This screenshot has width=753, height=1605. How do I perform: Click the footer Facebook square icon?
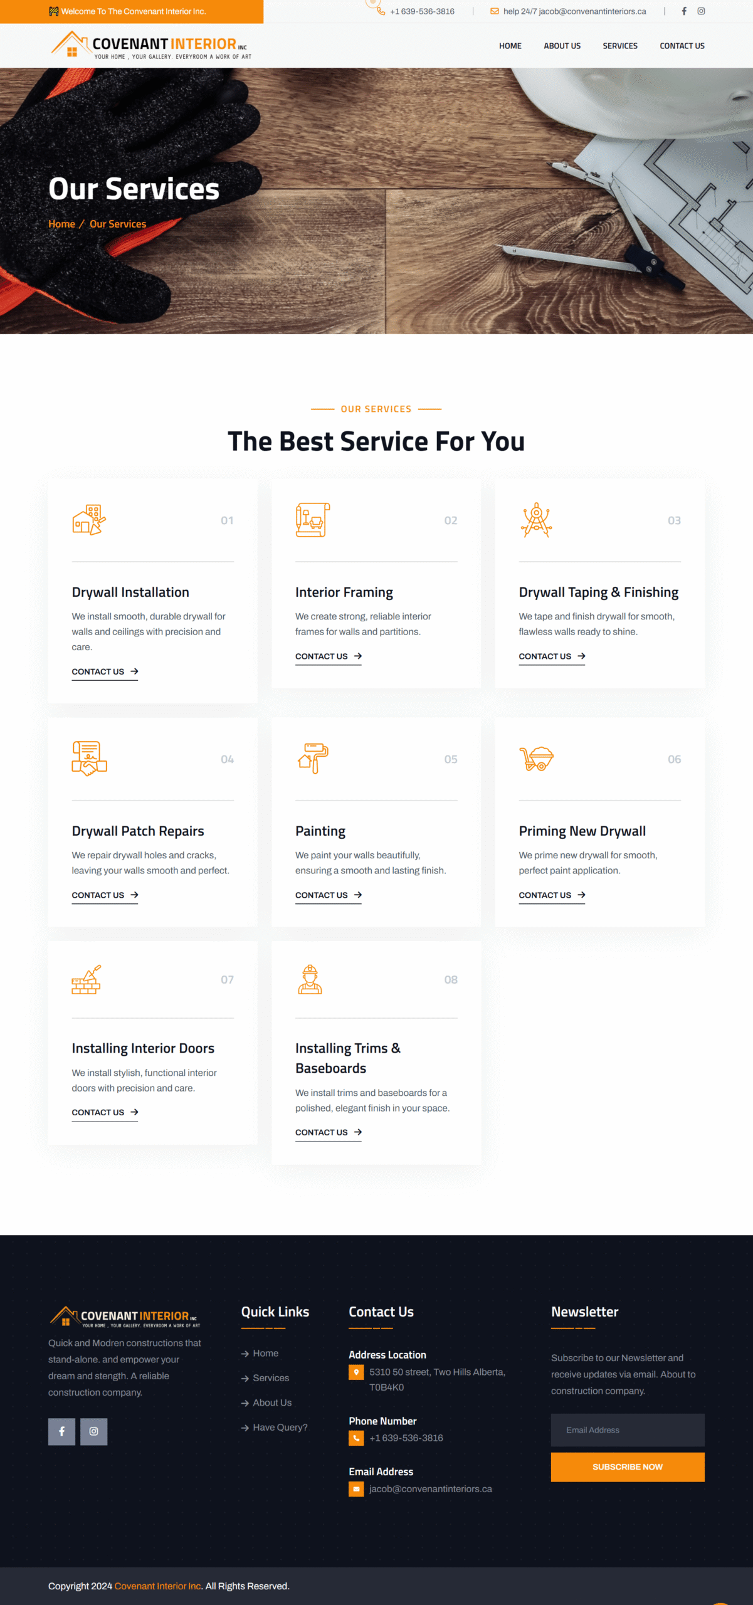(61, 1431)
